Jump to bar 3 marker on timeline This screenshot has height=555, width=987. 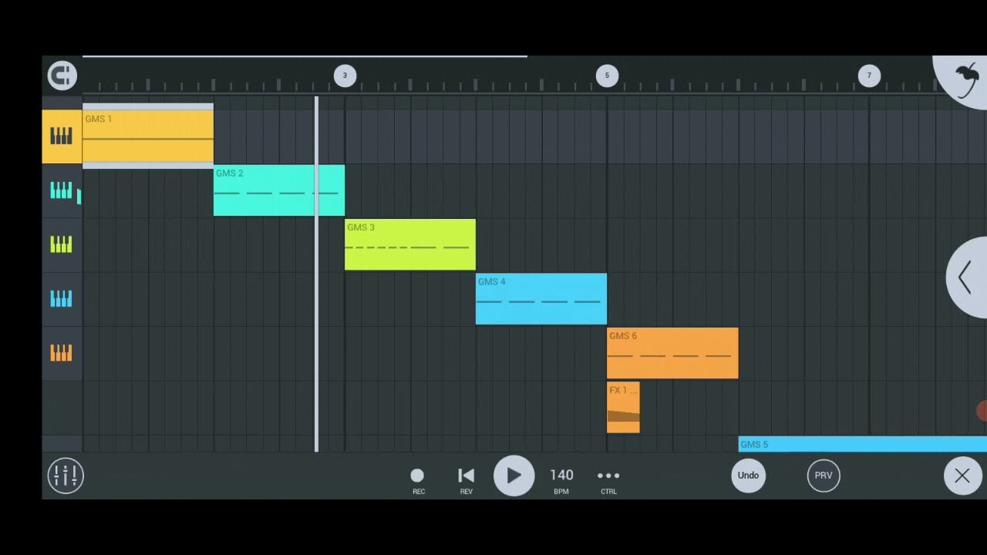click(345, 76)
